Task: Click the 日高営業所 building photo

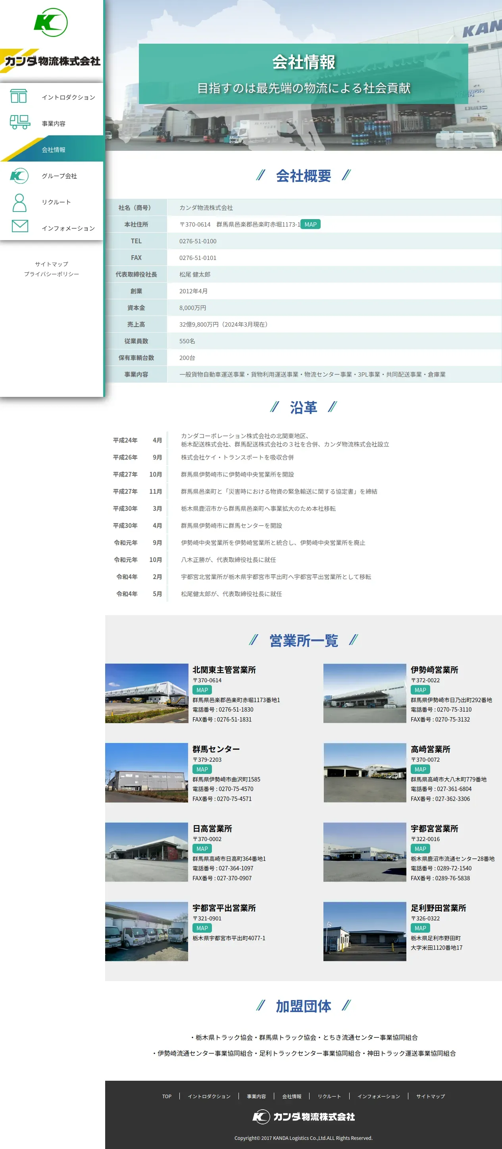Action: pyautogui.click(x=147, y=852)
